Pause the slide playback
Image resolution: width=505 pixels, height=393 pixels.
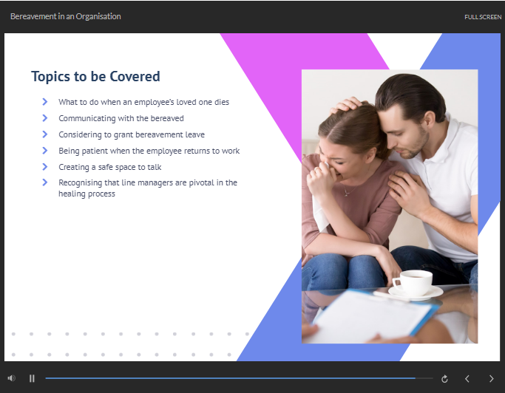pos(32,378)
